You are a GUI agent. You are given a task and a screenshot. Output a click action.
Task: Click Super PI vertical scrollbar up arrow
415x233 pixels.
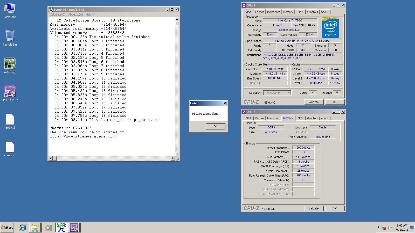pos(177,19)
